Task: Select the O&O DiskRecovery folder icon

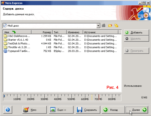Action: pyautogui.click(x=6, y=36)
